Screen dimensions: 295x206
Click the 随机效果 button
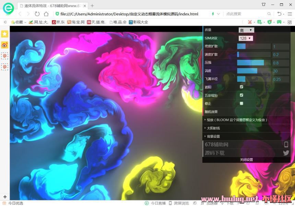tap(246, 112)
